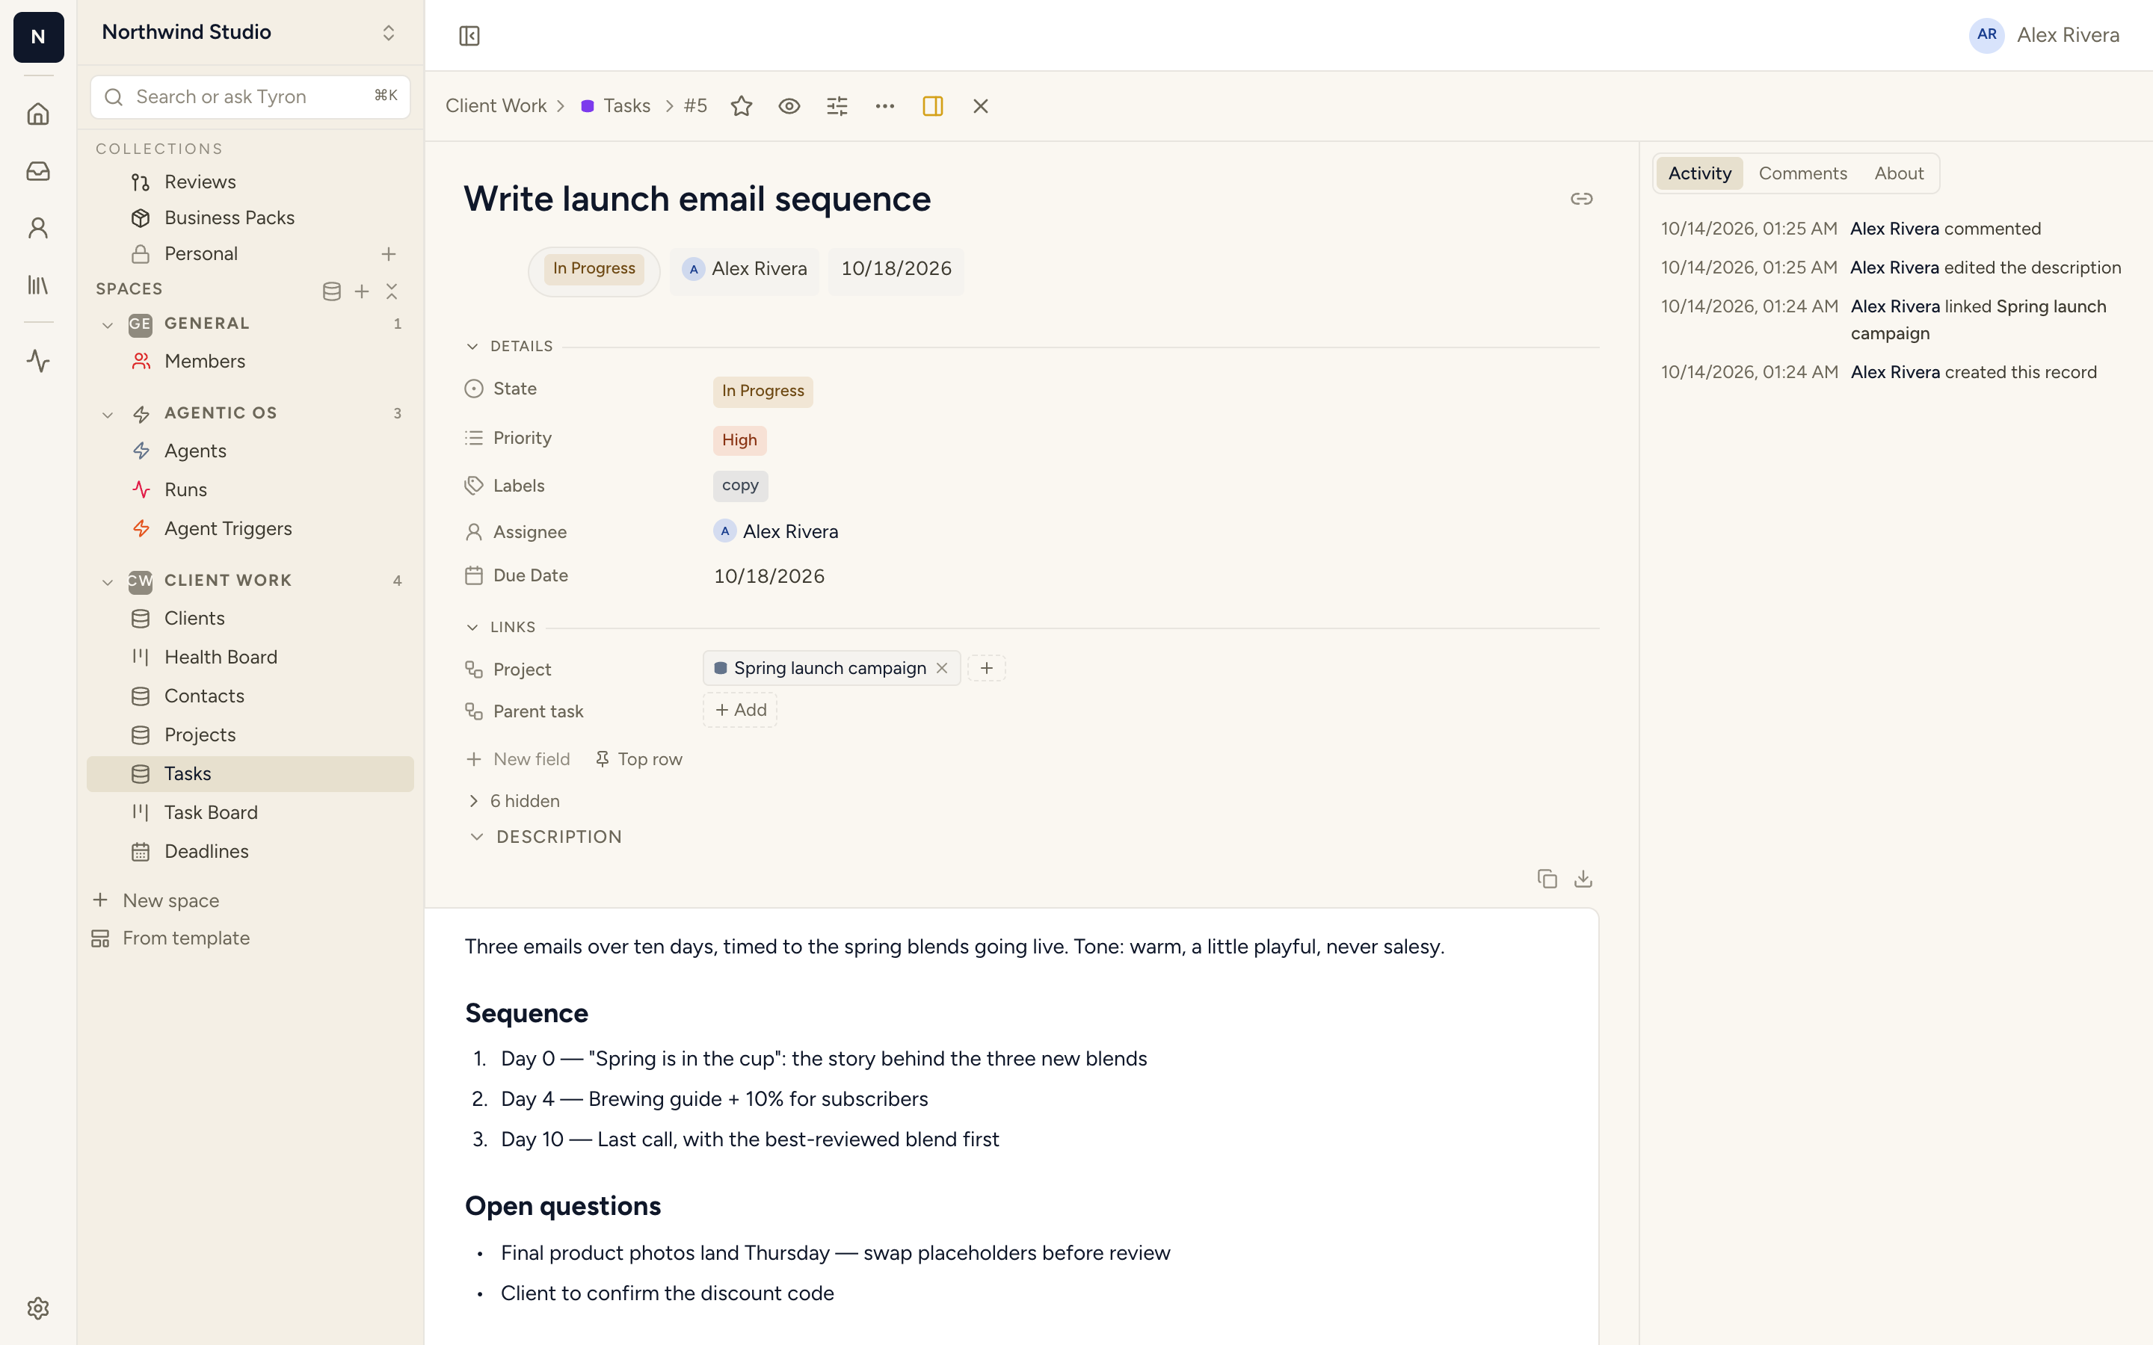Click Top row pin button
The image size is (2153, 1345).
638,758
